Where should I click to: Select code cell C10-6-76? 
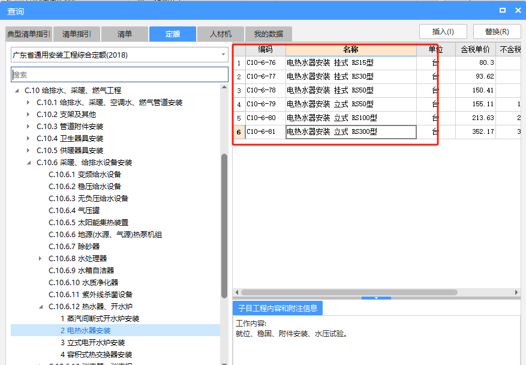tap(265, 63)
